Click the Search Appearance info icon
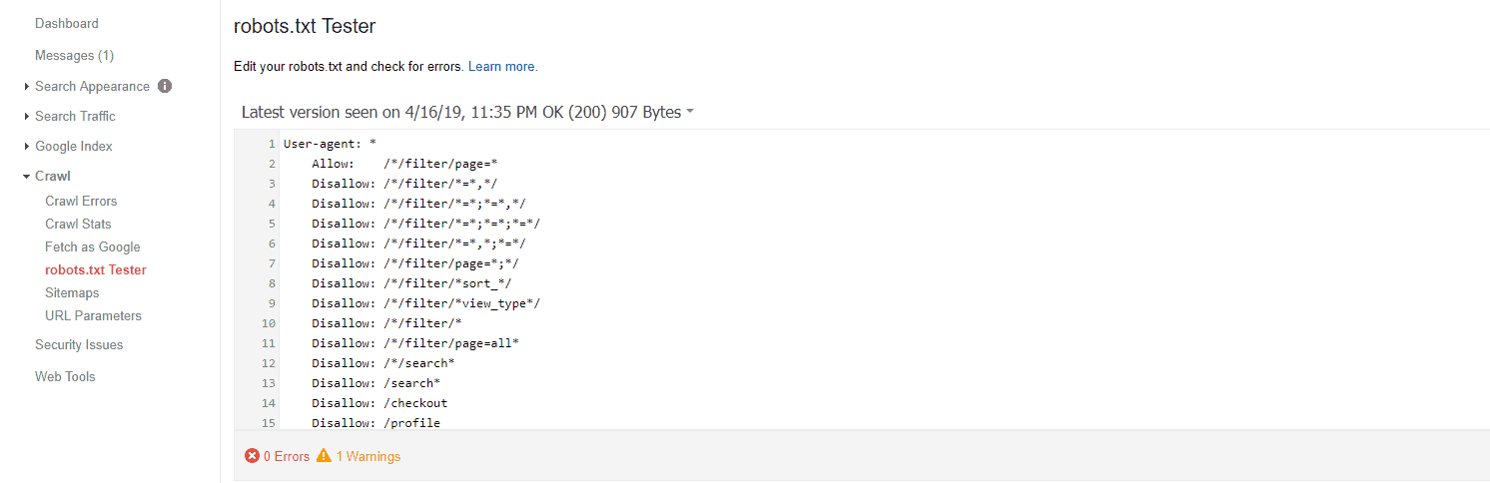Image resolution: width=1490 pixels, height=483 pixels. click(x=165, y=86)
